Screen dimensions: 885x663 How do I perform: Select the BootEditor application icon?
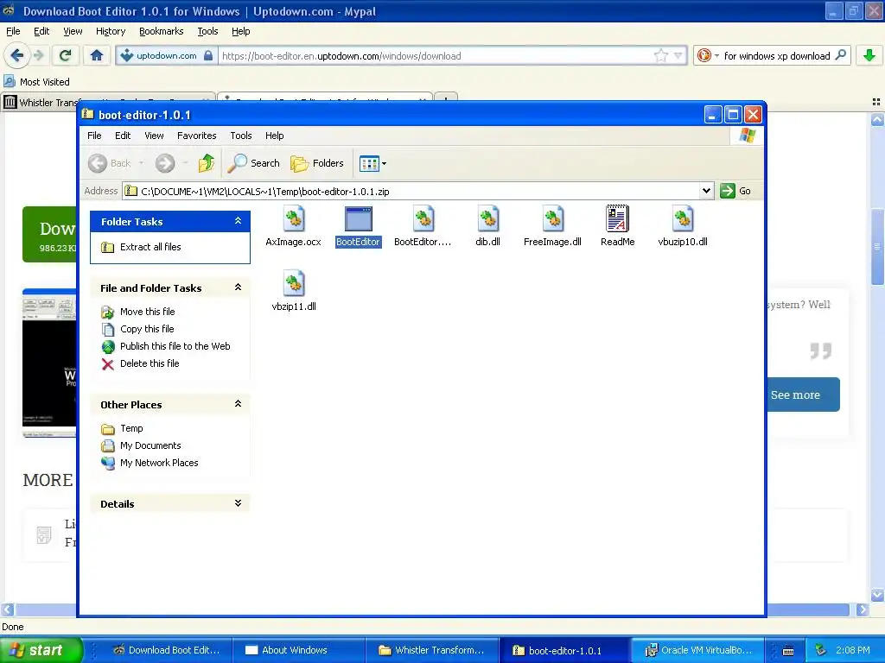[359, 218]
